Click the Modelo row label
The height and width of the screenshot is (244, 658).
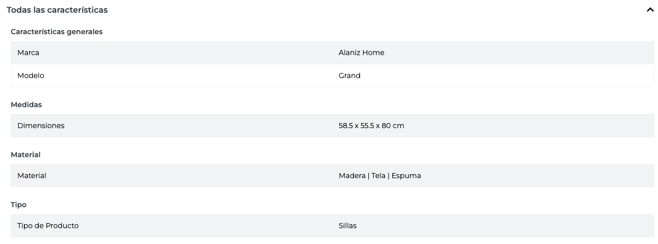point(31,76)
